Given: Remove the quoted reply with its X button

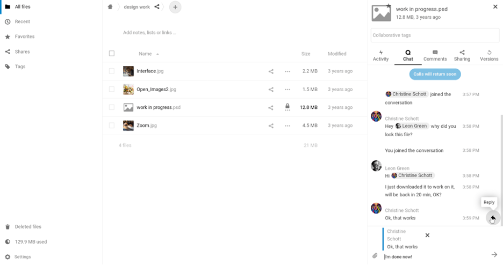Looking at the screenshot, I should (x=427, y=235).
